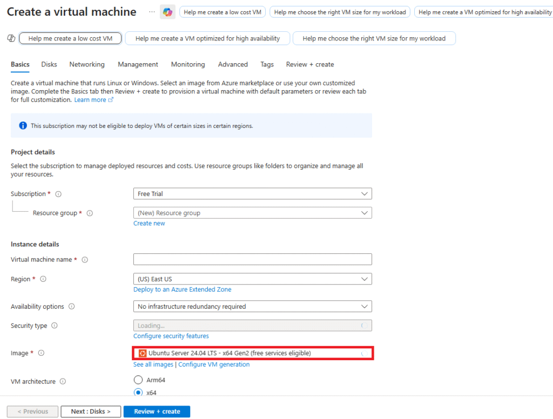This screenshot has height=419, width=553.
Task: Open the Disks tab
Action: (x=49, y=64)
